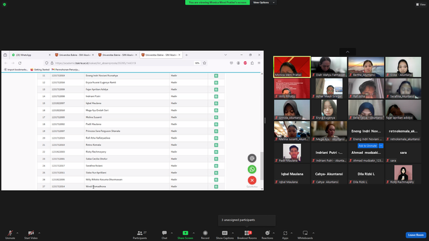This screenshot has height=241, width=429.
Task: Open audio options arrow beside Unmute
Action: [x=17, y=233]
